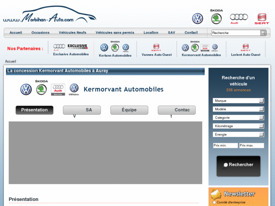This screenshot has height=206, width=275.
Task: Follow the Vannes Auto Ouest link
Action: click(x=157, y=55)
